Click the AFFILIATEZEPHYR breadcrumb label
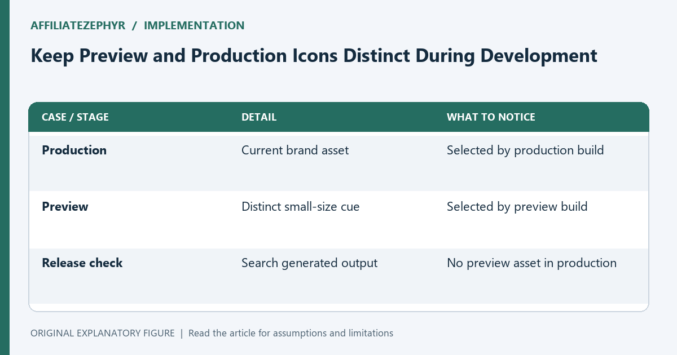This screenshot has height=355, width=677. (x=78, y=25)
